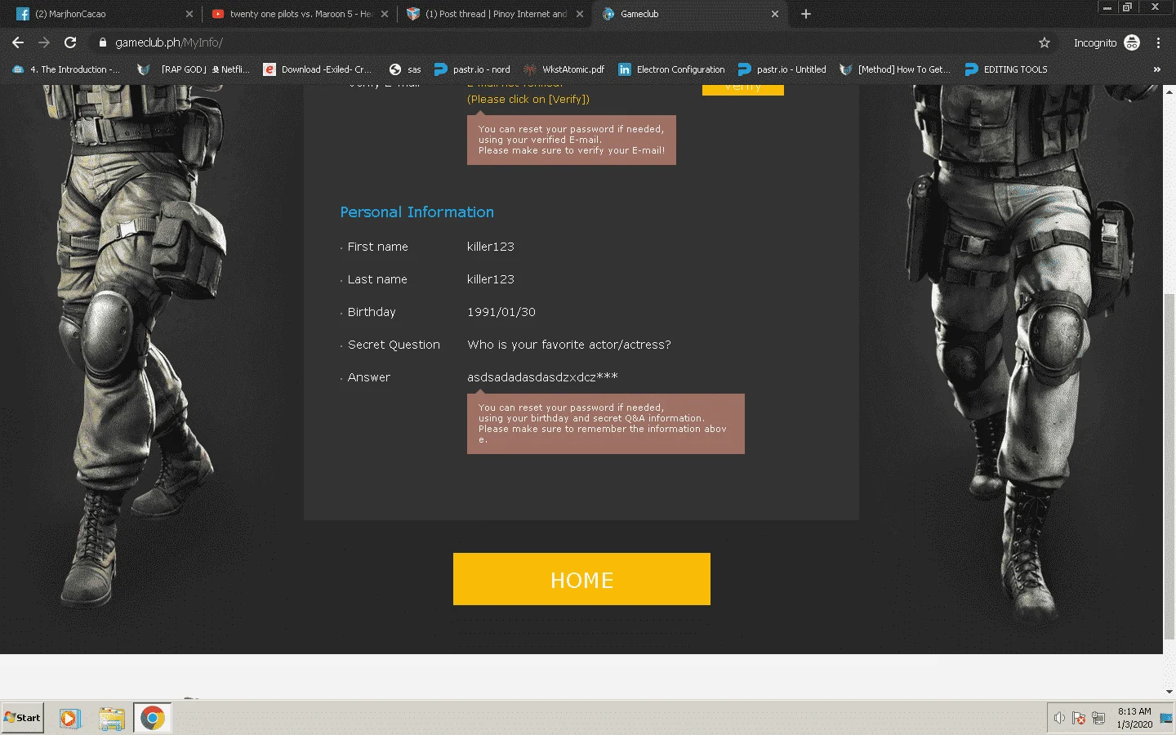Close the Gameclub tab
Image resolution: width=1176 pixels, height=735 pixels.
(x=775, y=14)
